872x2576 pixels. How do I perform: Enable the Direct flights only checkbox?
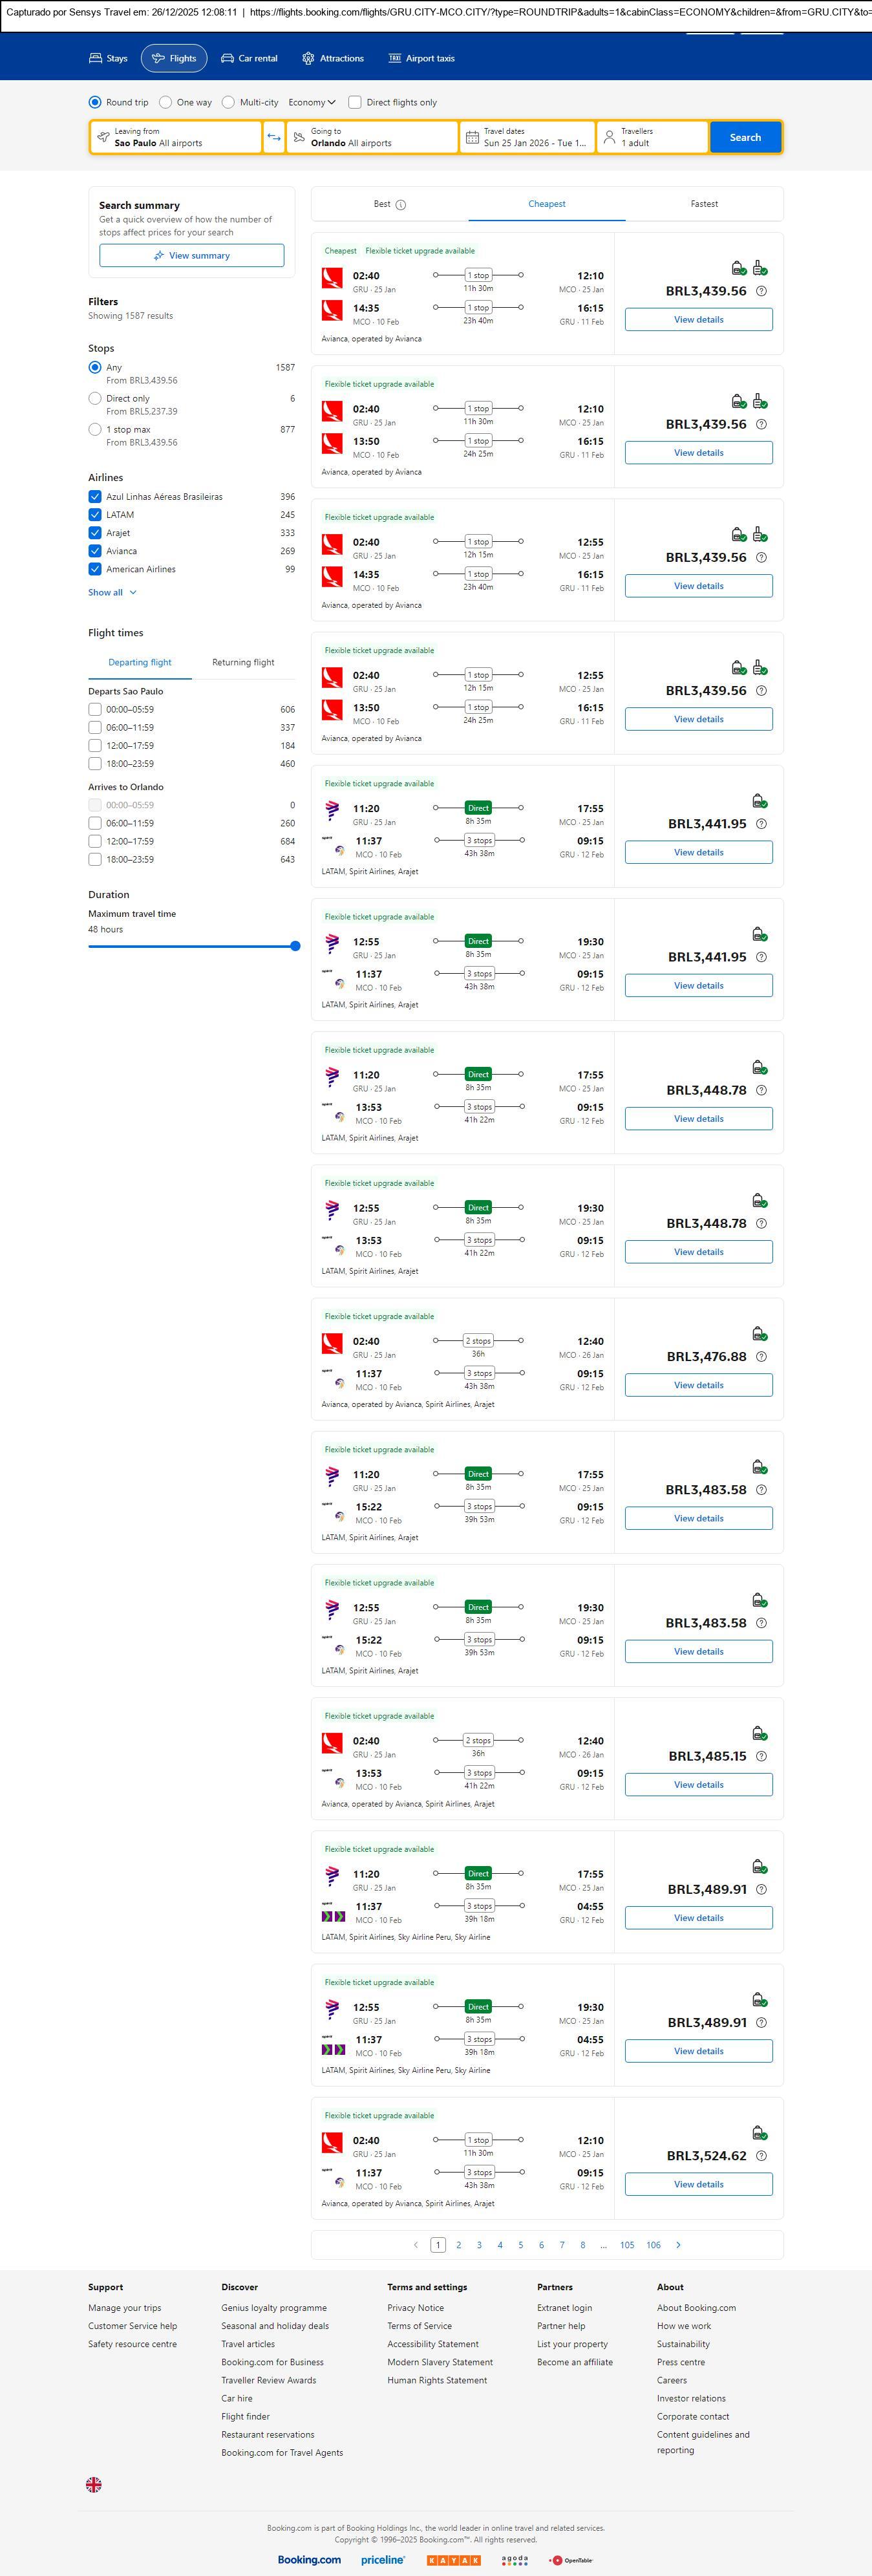355,102
